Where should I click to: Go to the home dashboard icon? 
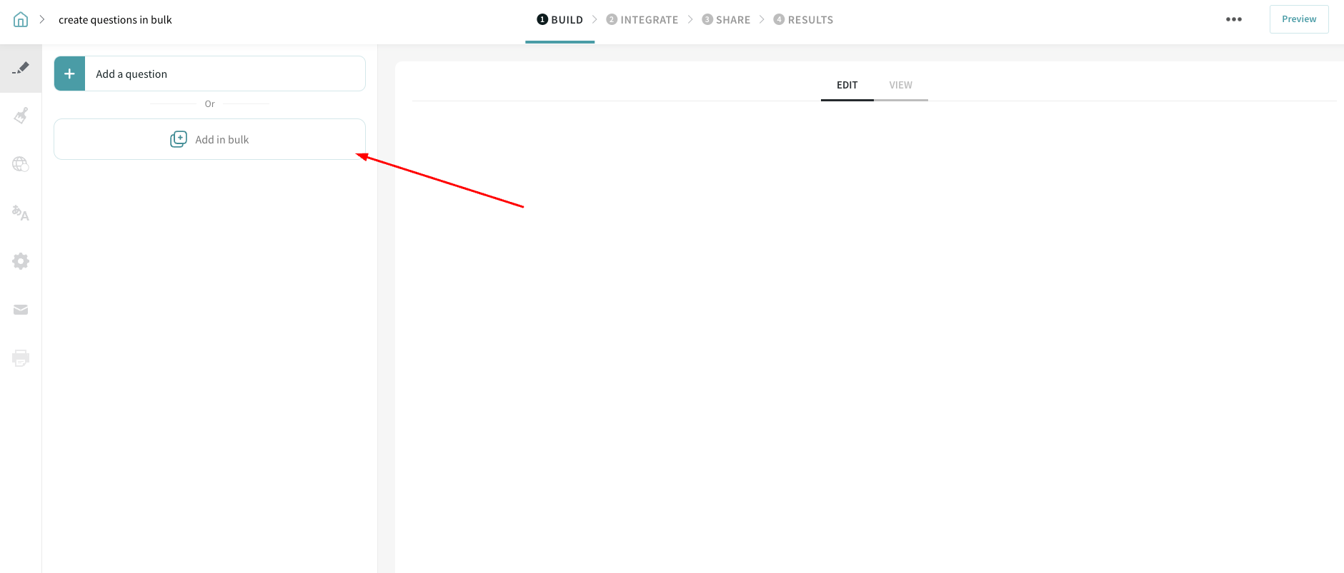pyautogui.click(x=21, y=20)
